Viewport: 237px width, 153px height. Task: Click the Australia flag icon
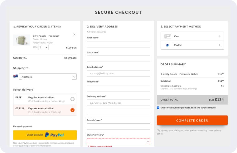click(x=16, y=76)
